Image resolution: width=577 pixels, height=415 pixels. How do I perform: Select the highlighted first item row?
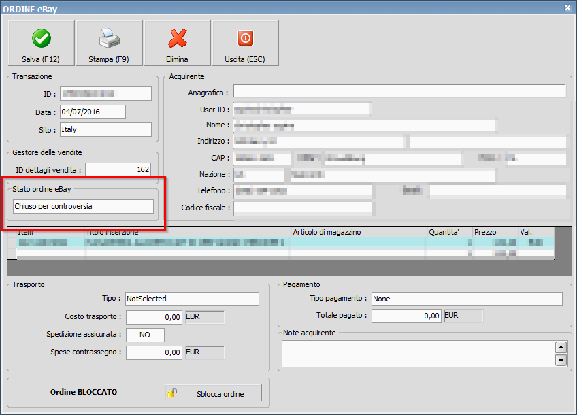pyautogui.click(x=285, y=243)
